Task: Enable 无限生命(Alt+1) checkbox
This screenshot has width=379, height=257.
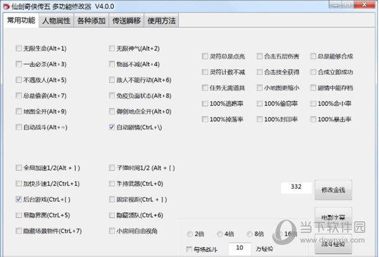Action: [18, 49]
